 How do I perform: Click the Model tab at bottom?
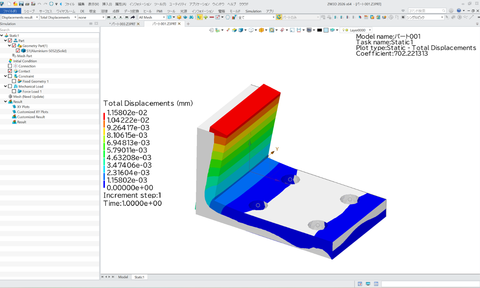pyautogui.click(x=123, y=277)
